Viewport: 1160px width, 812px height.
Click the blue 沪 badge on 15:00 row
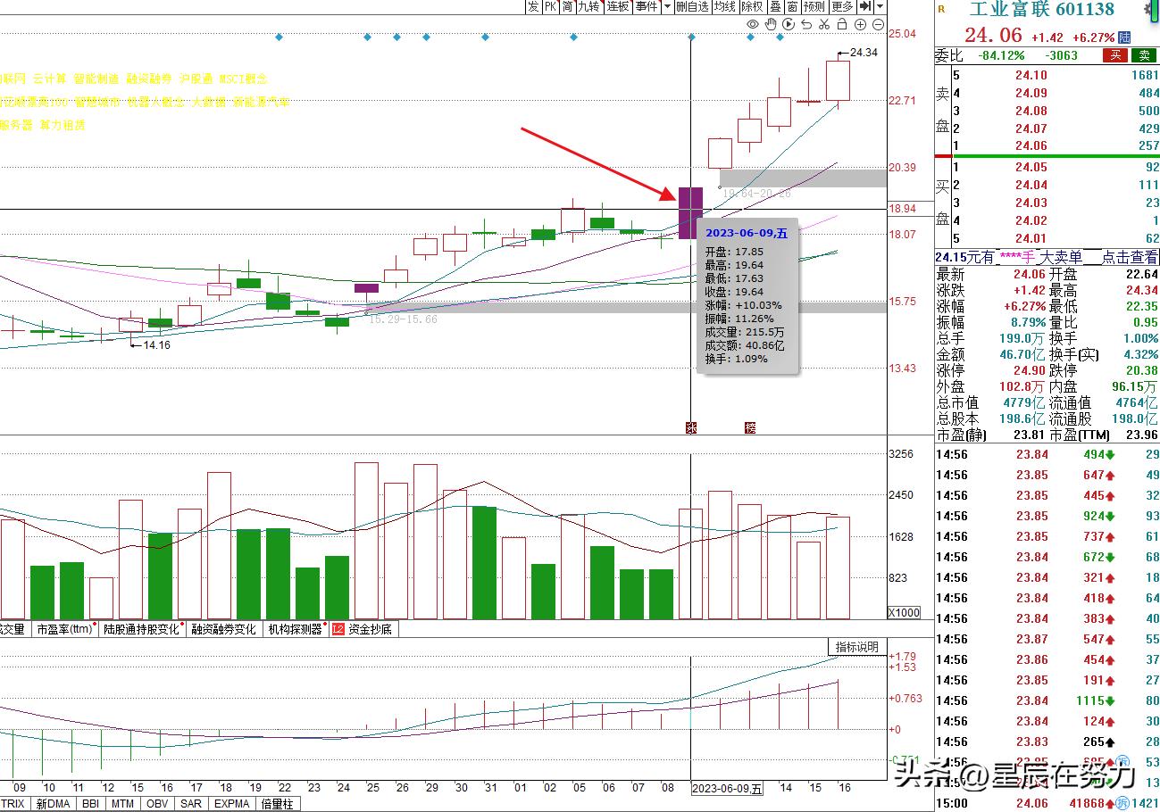1124,804
